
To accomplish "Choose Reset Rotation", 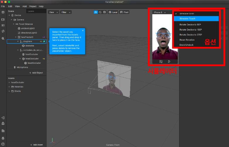I will point(196,40).
